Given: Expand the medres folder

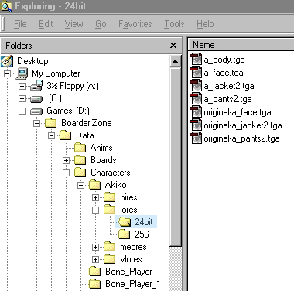Looking at the screenshot, I should pyautogui.click(x=96, y=247).
